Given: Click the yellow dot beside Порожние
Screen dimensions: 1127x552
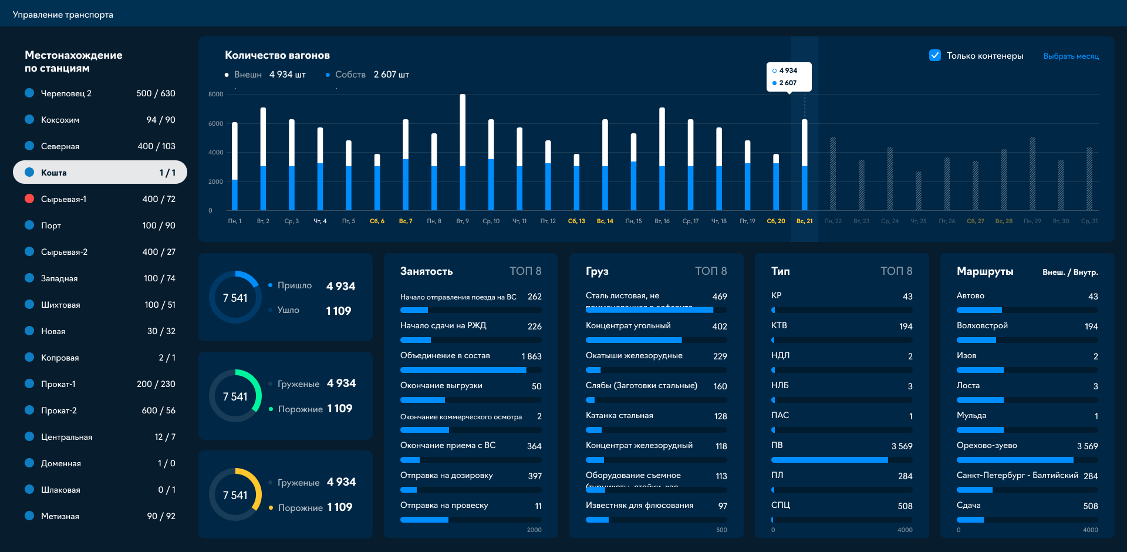Looking at the screenshot, I should click(271, 507).
